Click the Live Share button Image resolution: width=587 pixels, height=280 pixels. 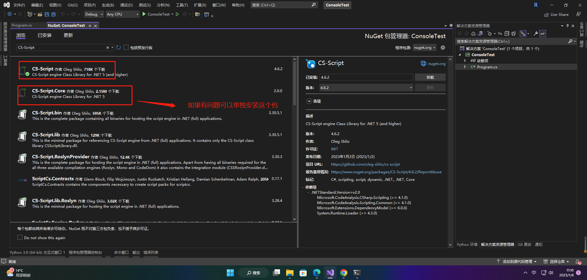coord(556,14)
